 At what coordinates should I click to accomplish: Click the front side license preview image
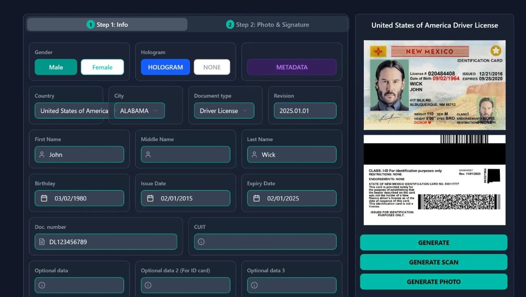(x=434, y=85)
